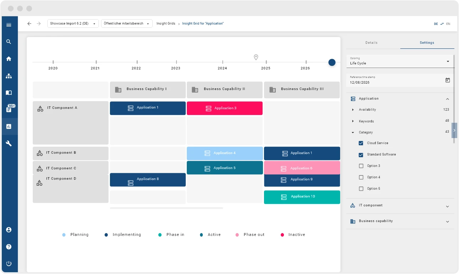
Task: Open the wrench tools sidebar icon
Action: pos(9,143)
